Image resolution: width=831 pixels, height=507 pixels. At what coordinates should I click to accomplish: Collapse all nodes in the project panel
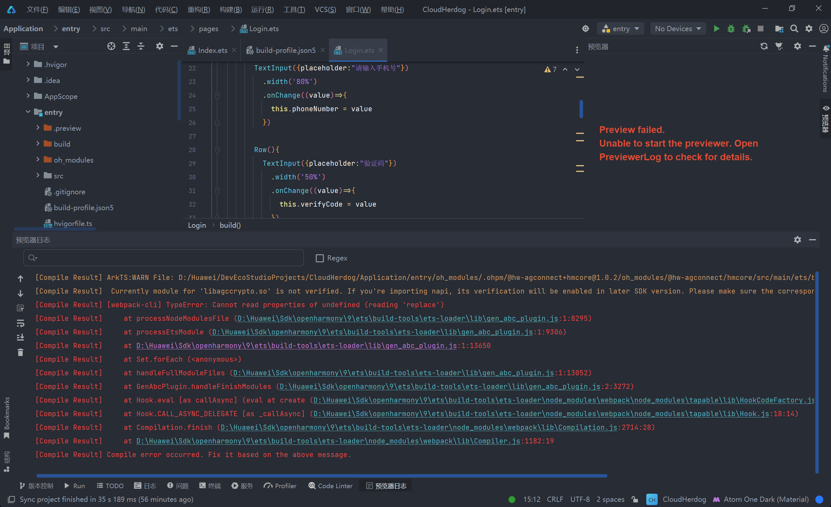pos(141,46)
